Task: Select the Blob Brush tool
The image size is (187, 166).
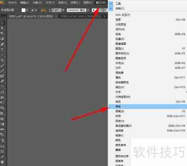Action: coord(2,76)
